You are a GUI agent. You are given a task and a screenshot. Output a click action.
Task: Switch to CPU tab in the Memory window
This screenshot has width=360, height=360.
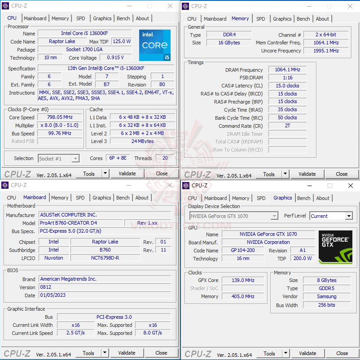pos(192,19)
